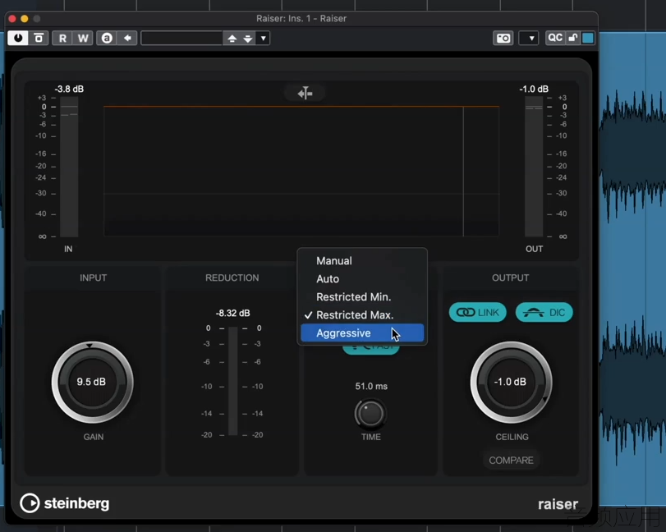The width and height of the screenshot is (666, 532).
Task: Click the raiser plug-in name label
Action: pyautogui.click(x=558, y=504)
